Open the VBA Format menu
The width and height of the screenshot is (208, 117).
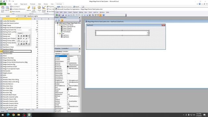pos(75,12)
